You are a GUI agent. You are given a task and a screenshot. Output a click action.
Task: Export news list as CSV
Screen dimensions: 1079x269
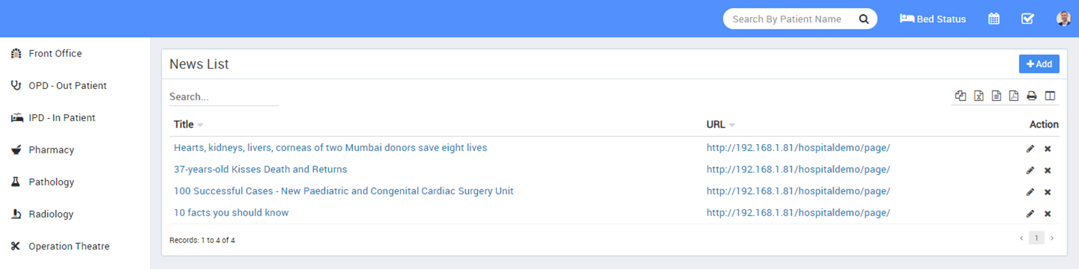[996, 96]
